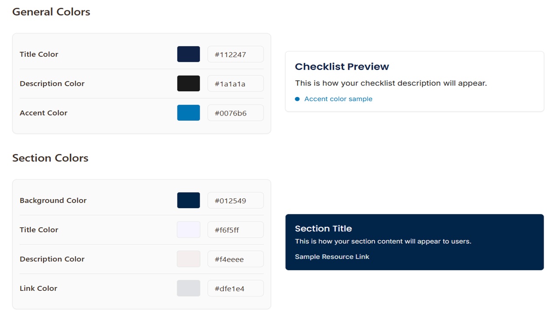Click the Section Title heading in the preview
The height and width of the screenshot is (316, 554).
pyautogui.click(x=323, y=228)
